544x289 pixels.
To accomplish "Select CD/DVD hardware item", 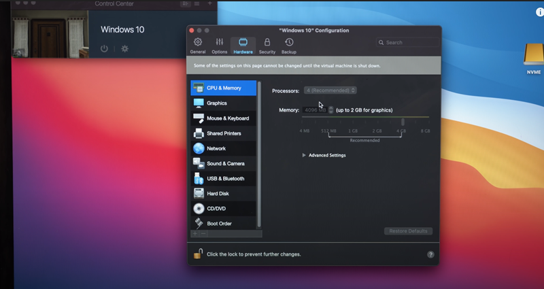I will click(224, 209).
